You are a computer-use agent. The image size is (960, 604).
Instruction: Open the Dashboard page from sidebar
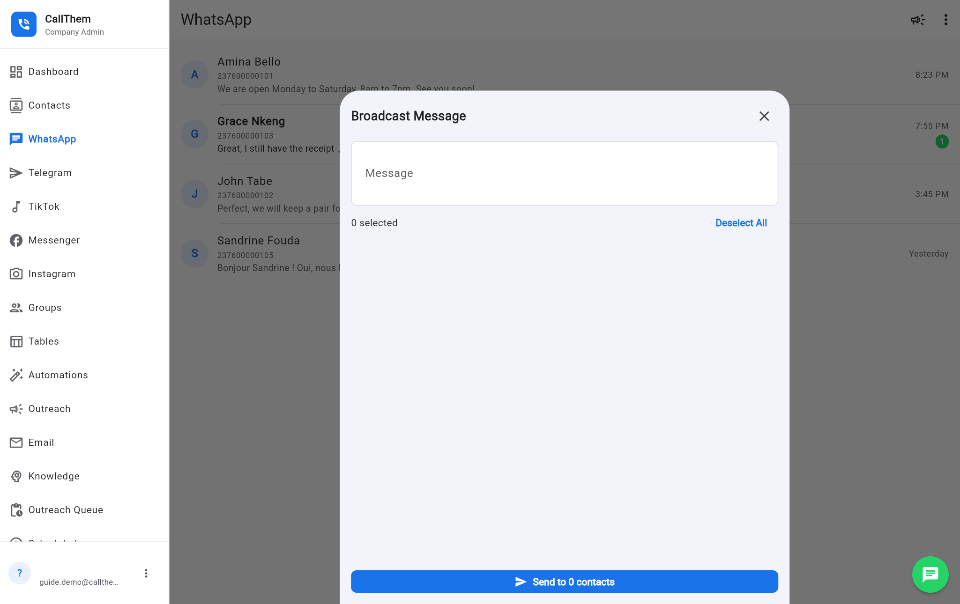pyautogui.click(x=84, y=72)
